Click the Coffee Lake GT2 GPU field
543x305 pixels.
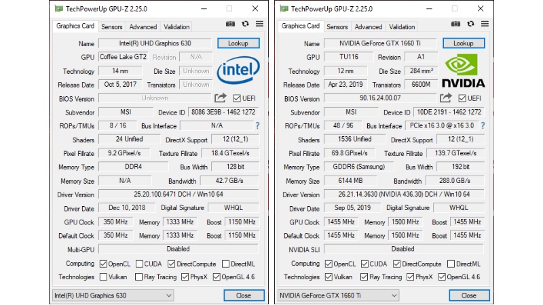(x=124, y=57)
